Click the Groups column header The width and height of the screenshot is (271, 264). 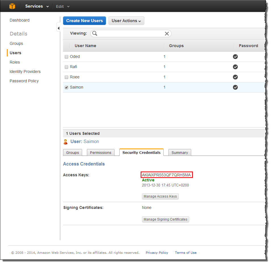tap(176, 46)
